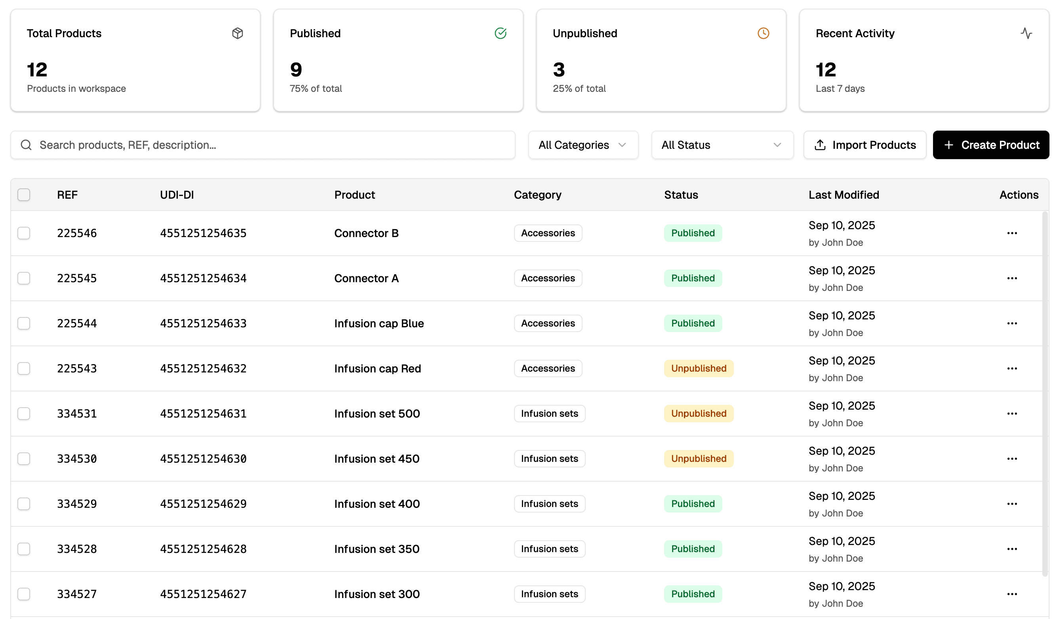Click the activity icon on Recent Activity card

click(1026, 34)
